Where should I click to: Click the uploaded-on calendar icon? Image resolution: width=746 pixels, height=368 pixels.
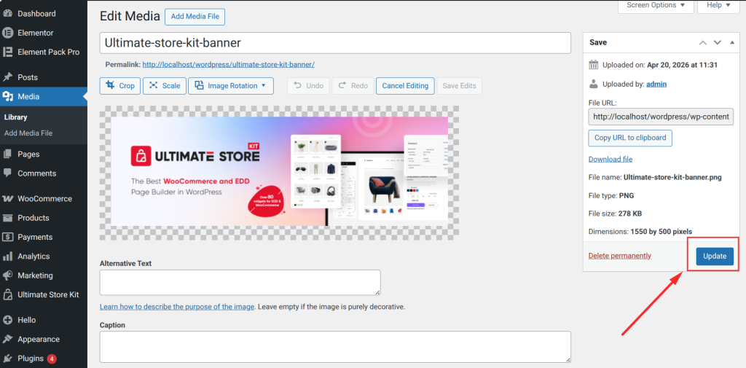[593, 65]
